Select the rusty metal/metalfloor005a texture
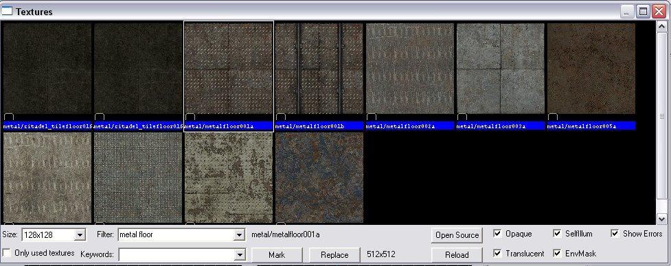 [591, 69]
